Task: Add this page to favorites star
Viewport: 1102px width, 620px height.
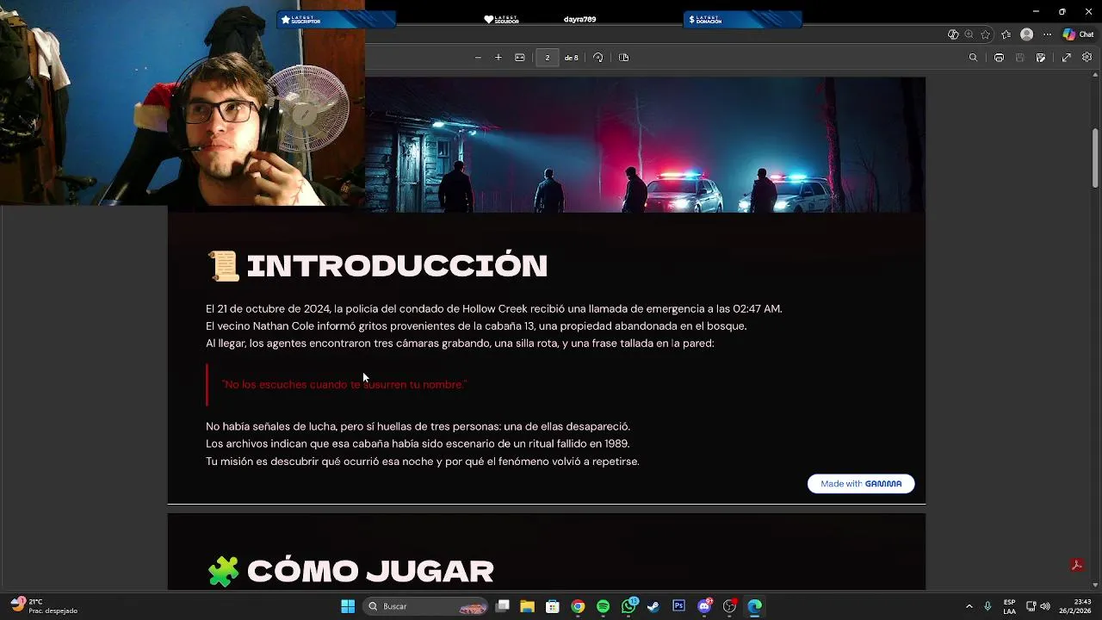Action: coord(986,34)
